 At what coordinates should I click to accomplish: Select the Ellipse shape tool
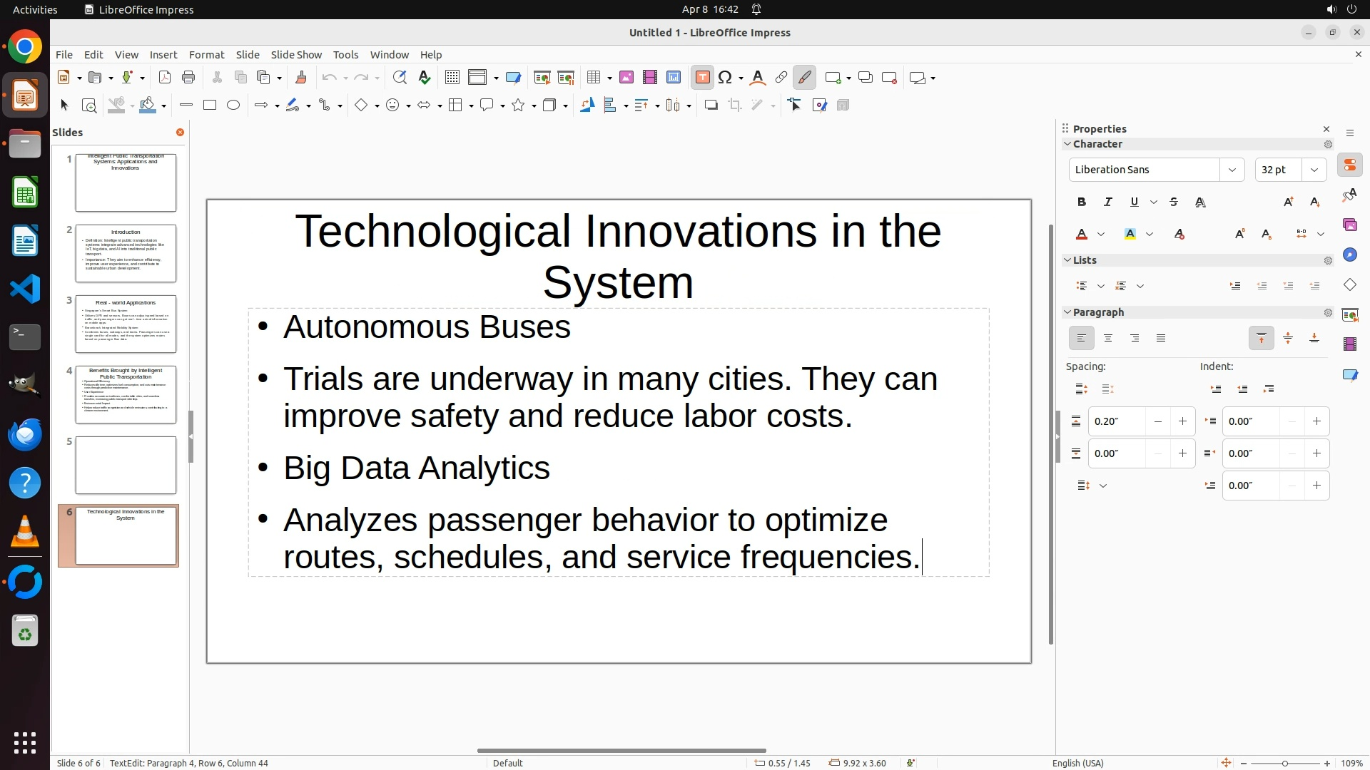(x=233, y=106)
